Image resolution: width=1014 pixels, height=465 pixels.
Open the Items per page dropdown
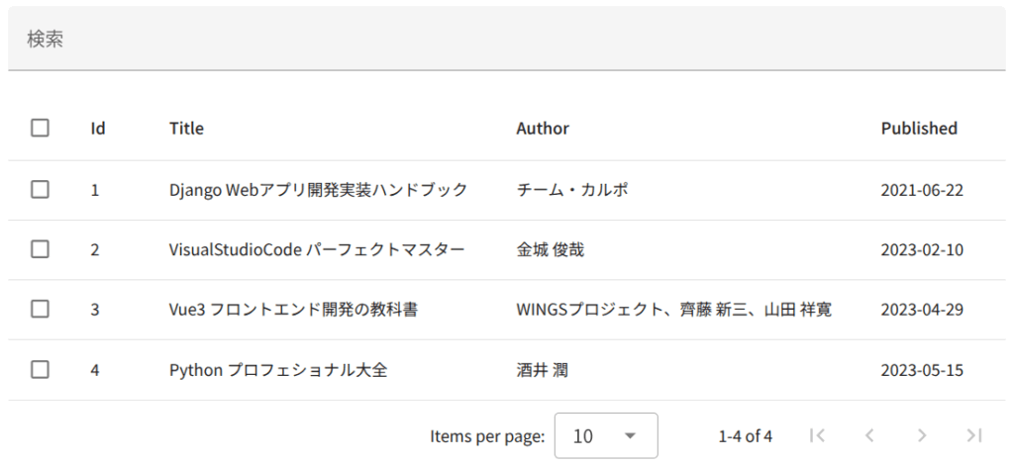click(605, 435)
